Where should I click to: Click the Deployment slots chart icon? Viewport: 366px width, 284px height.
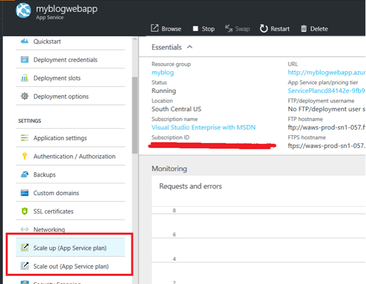25,78
